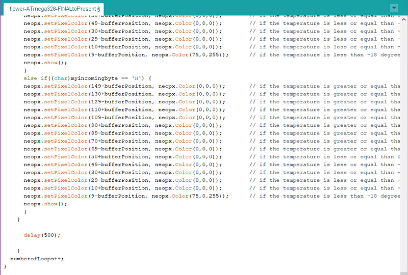This screenshot has height=275, width=408.
Task: Click the setPixelColor(129-bufferPosition line
Action: point(124,102)
